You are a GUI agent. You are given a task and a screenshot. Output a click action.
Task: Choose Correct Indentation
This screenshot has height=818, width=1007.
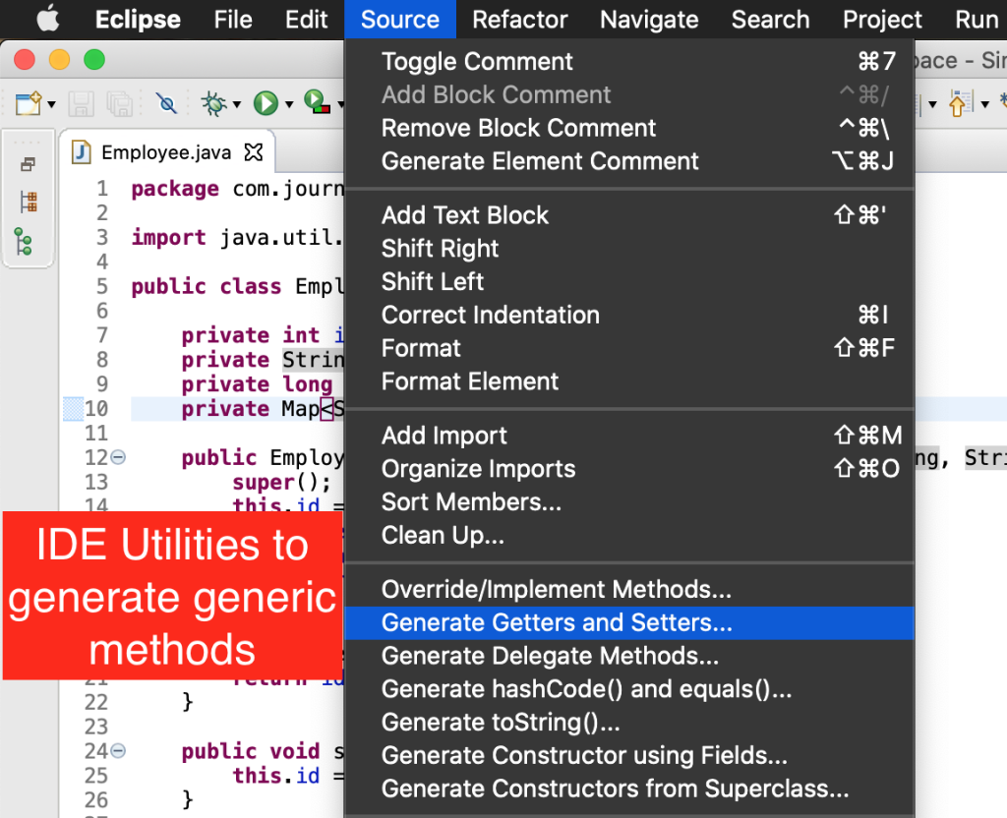pos(629,316)
